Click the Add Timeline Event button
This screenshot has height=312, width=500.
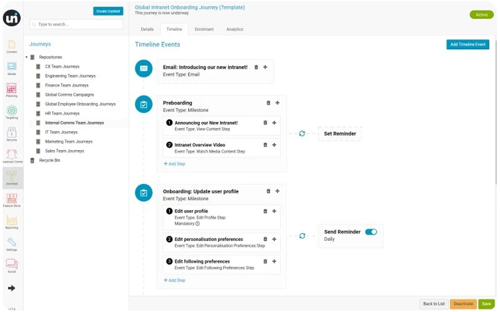tap(467, 45)
